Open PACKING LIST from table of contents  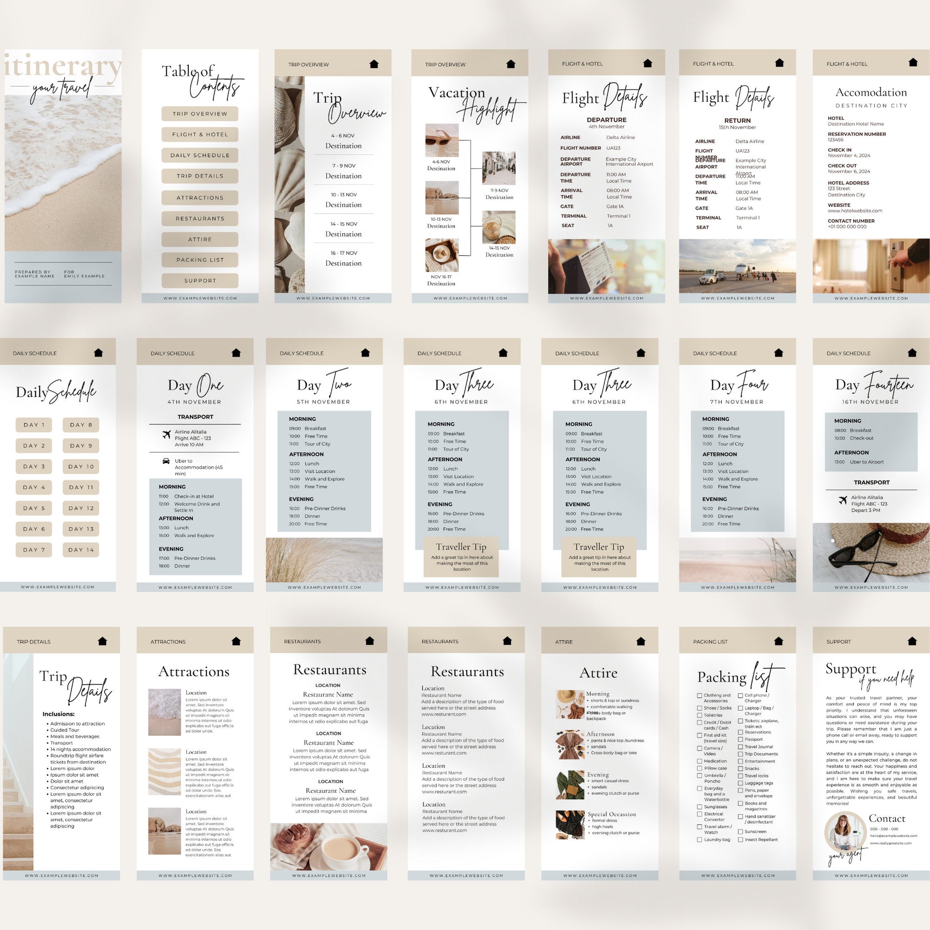tap(200, 260)
